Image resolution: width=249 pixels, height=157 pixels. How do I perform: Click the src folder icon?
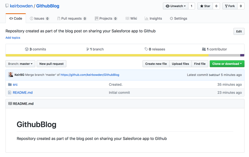pos(10,84)
